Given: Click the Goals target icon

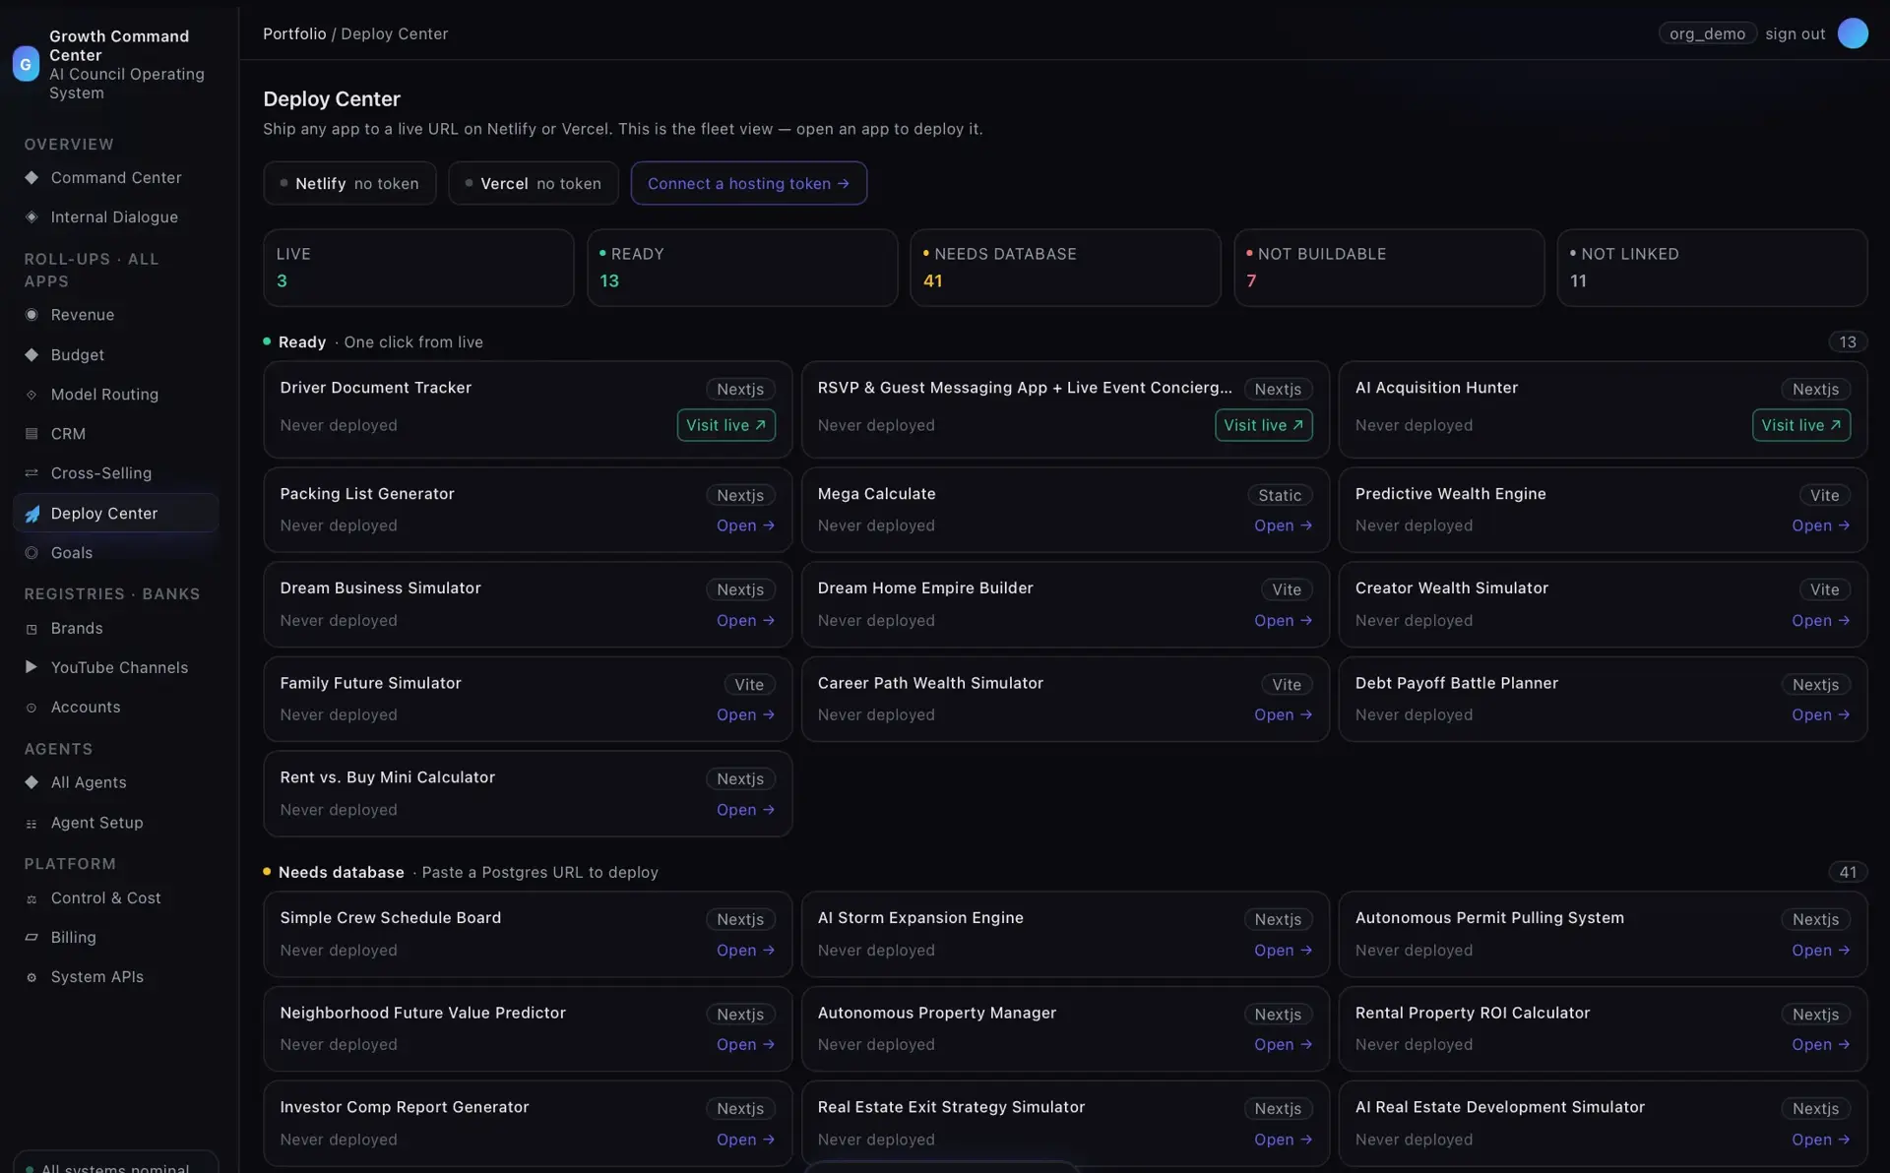Looking at the screenshot, I should [x=31, y=553].
